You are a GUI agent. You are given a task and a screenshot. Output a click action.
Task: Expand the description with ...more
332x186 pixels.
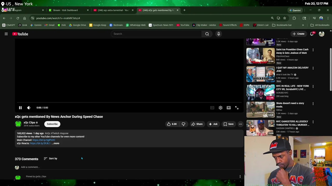(56, 143)
